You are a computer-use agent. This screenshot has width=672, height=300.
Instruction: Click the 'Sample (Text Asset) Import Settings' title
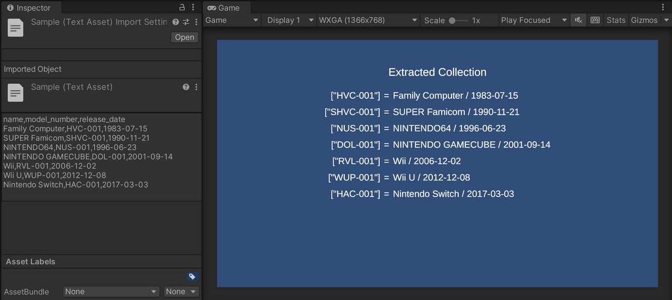(x=99, y=22)
